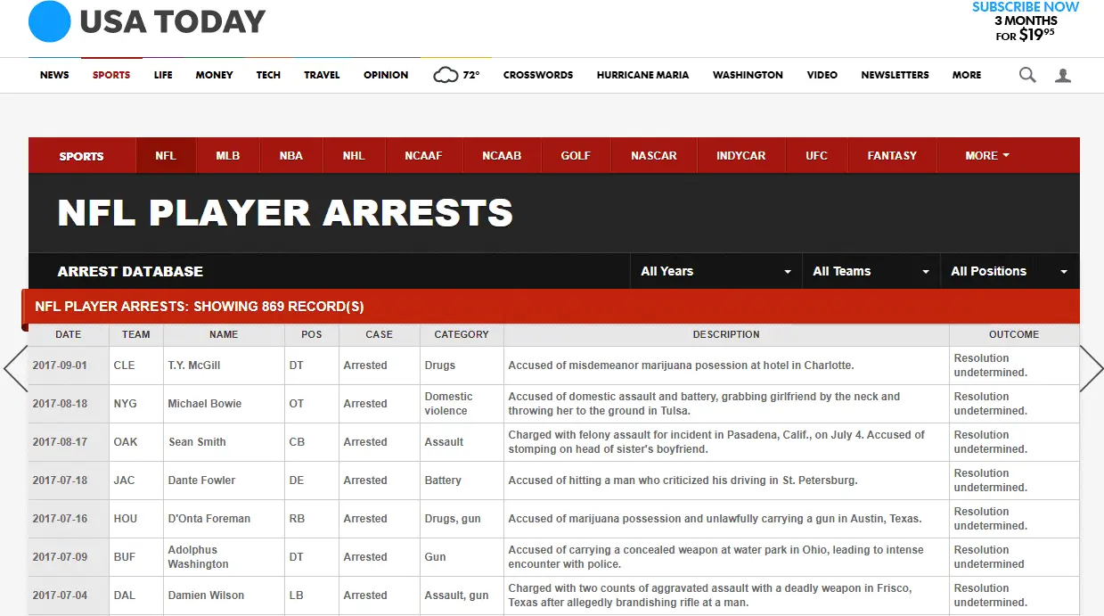This screenshot has height=616, width=1104.
Task: Open the SPORTS section in top navigation
Action: [x=111, y=75]
